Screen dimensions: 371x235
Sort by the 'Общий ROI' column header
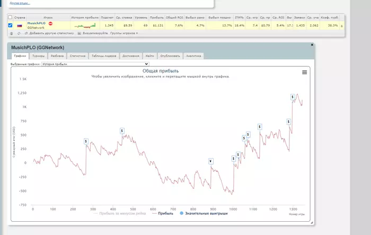click(x=174, y=18)
